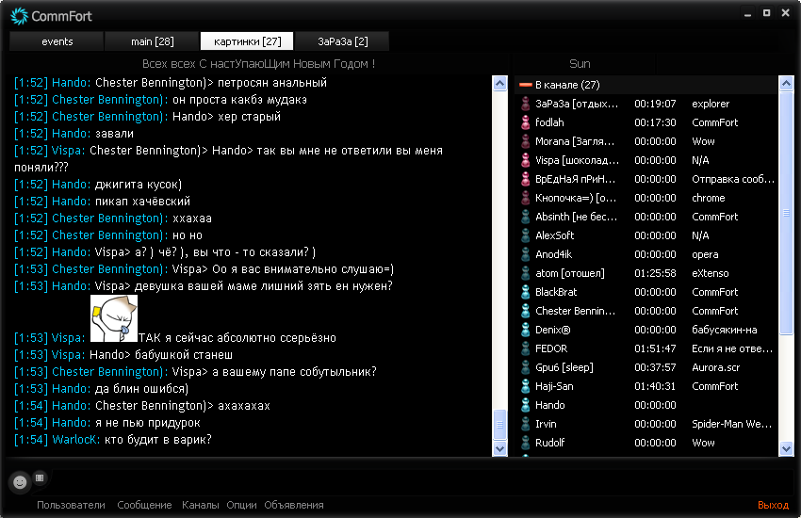Click the CommFort logo icon in title bar

pyautogui.click(x=18, y=16)
